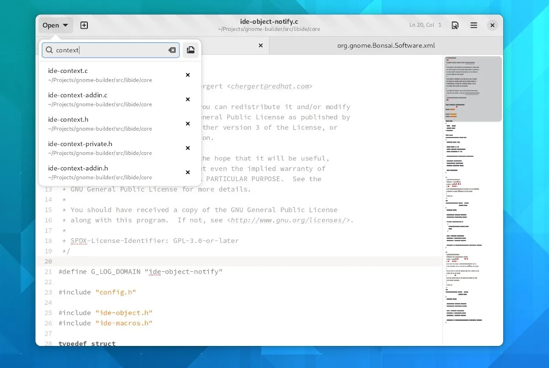Remove ide-context-addin.h from recent list

point(188,172)
